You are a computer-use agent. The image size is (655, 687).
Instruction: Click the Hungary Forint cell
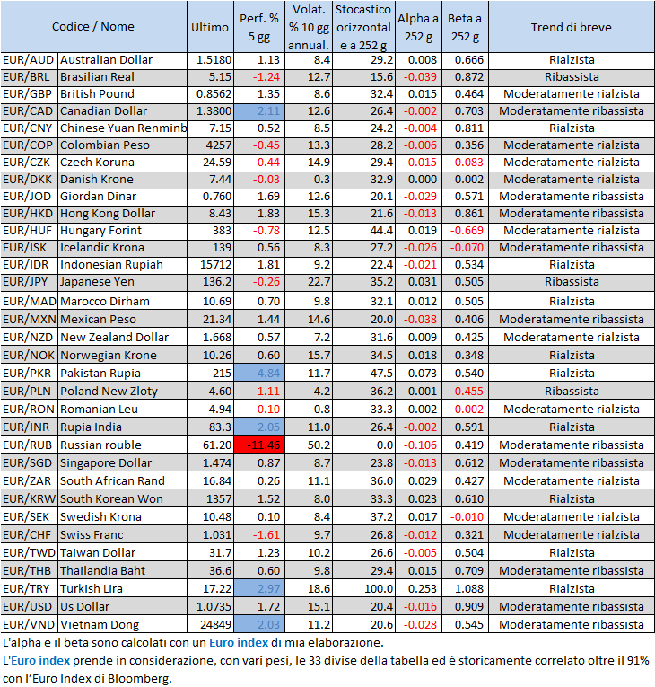point(123,231)
